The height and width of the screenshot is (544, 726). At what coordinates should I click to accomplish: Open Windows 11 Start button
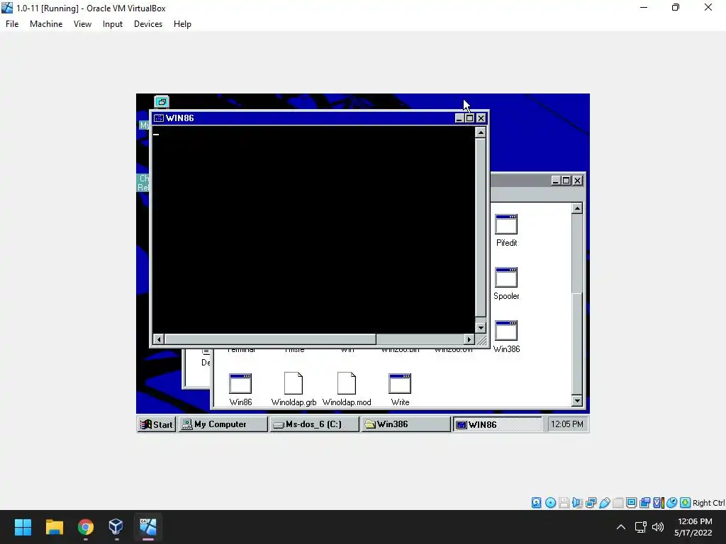[23, 527]
